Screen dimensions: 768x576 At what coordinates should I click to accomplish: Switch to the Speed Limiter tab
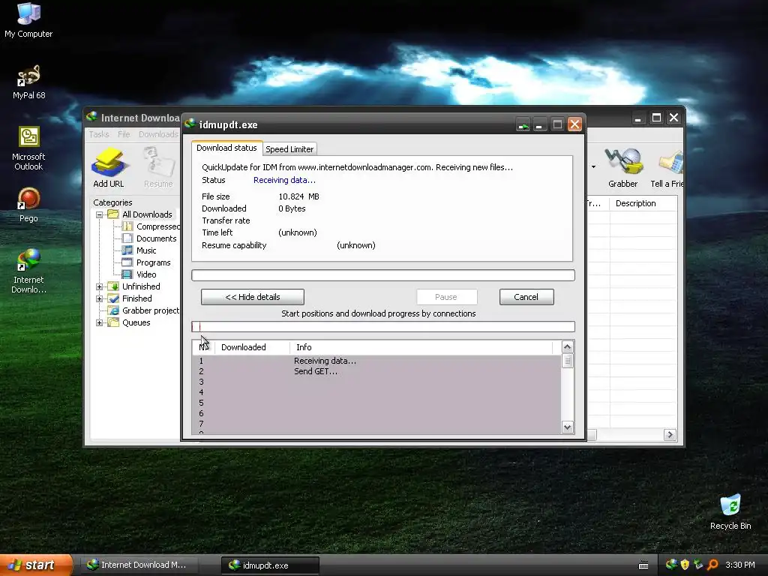pos(289,149)
